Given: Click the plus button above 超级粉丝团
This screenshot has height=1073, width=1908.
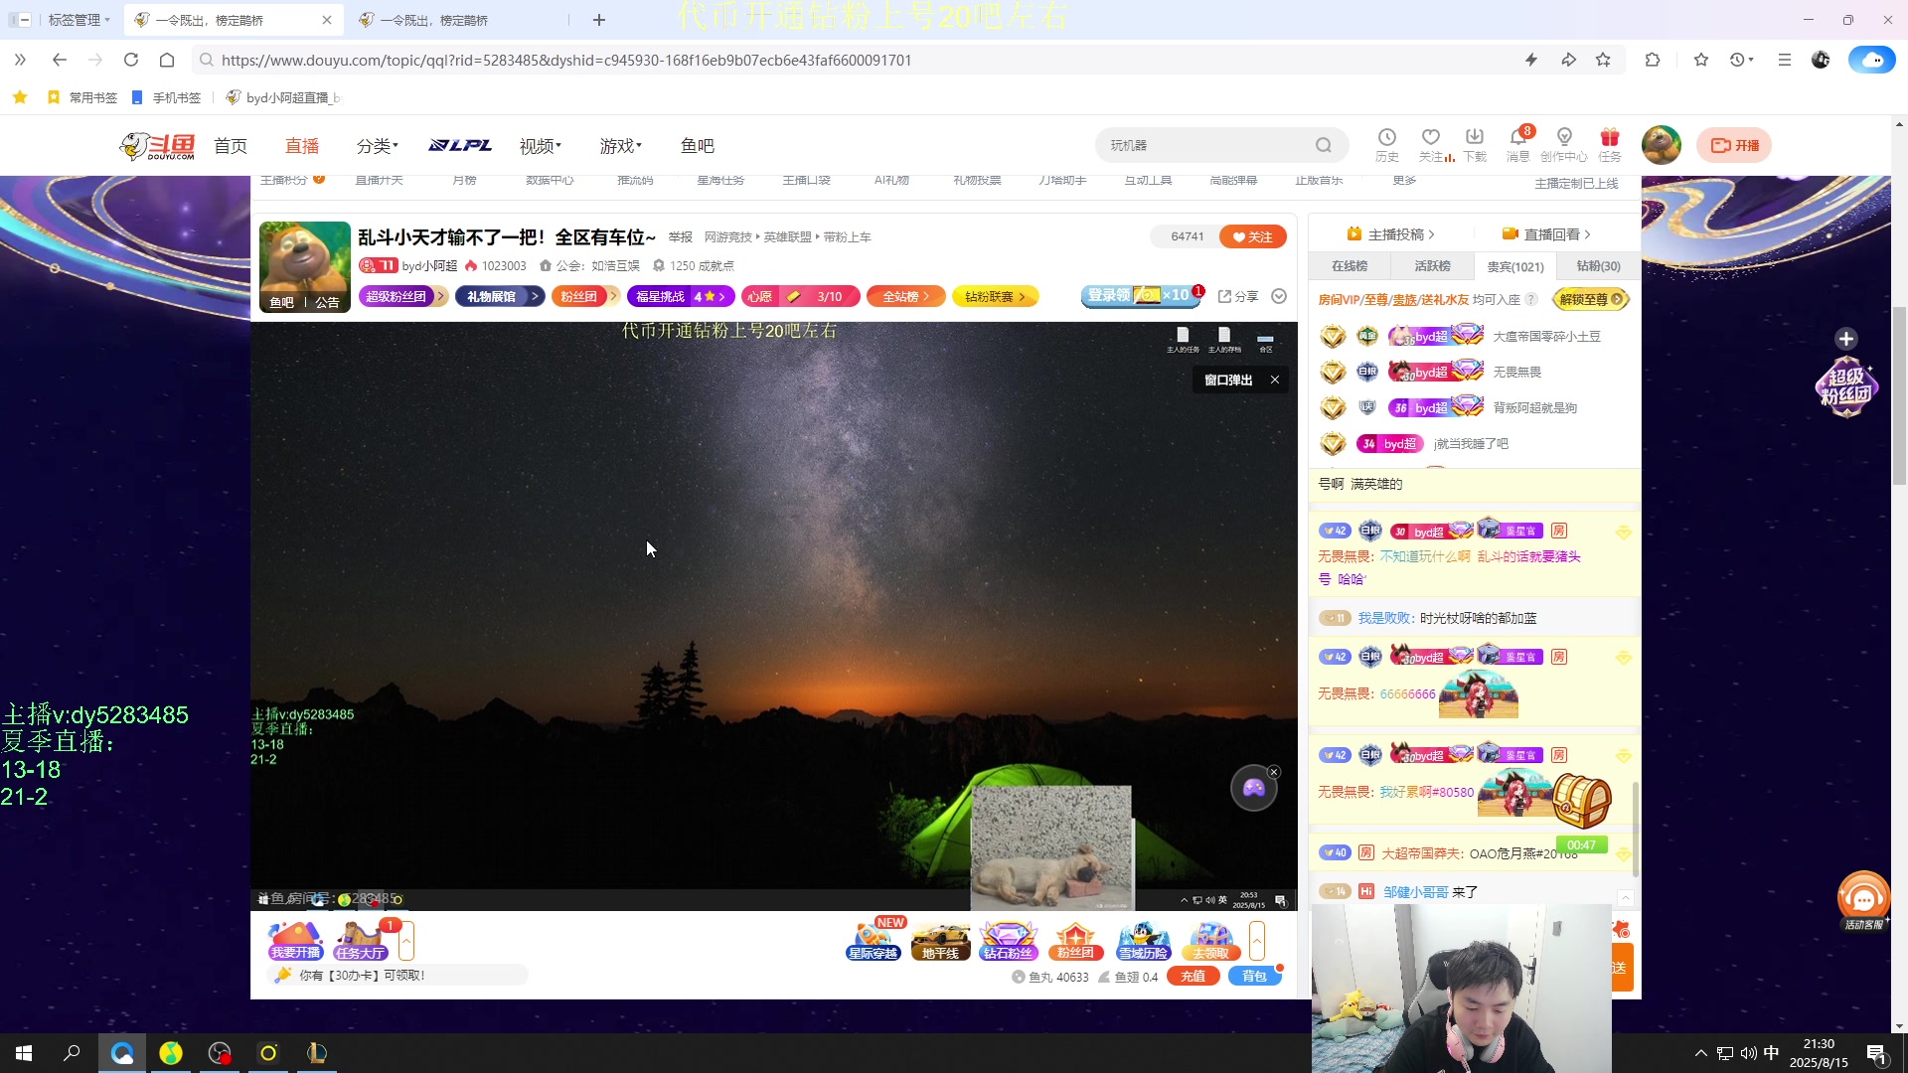Looking at the screenshot, I should (x=1845, y=339).
